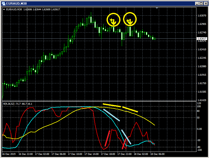The width and height of the screenshot is (209, 158).
Task: Click the 18 Dec 06:00 time label
Action: click(x=158, y=154)
